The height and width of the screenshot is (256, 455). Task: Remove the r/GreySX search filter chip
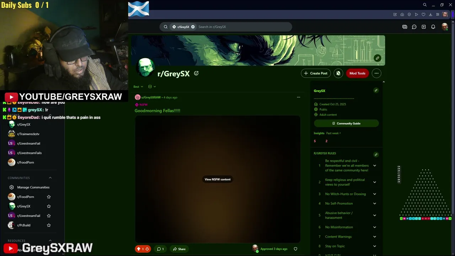coord(193,27)
